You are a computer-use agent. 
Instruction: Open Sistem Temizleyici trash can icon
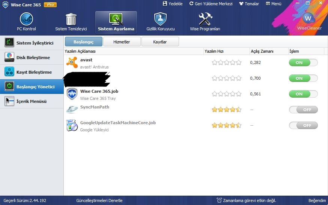(x=71, y=19)
